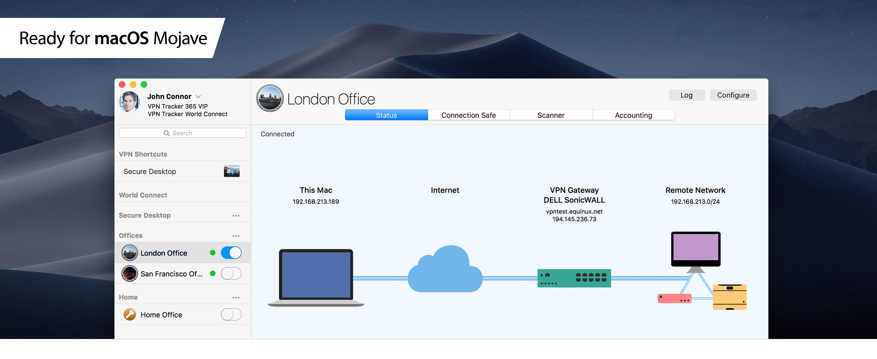Disable the London Office VPN toggle
The width and height of the screenshot is (877, 359).
tap(231, 253)
